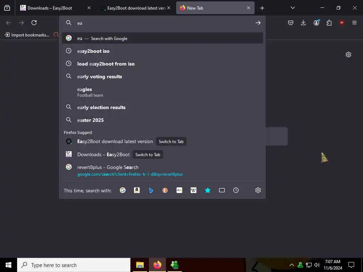Screen dimensions: 363x272
Task: Open the Windows Start menu
Action: click(x=9, y=265)
